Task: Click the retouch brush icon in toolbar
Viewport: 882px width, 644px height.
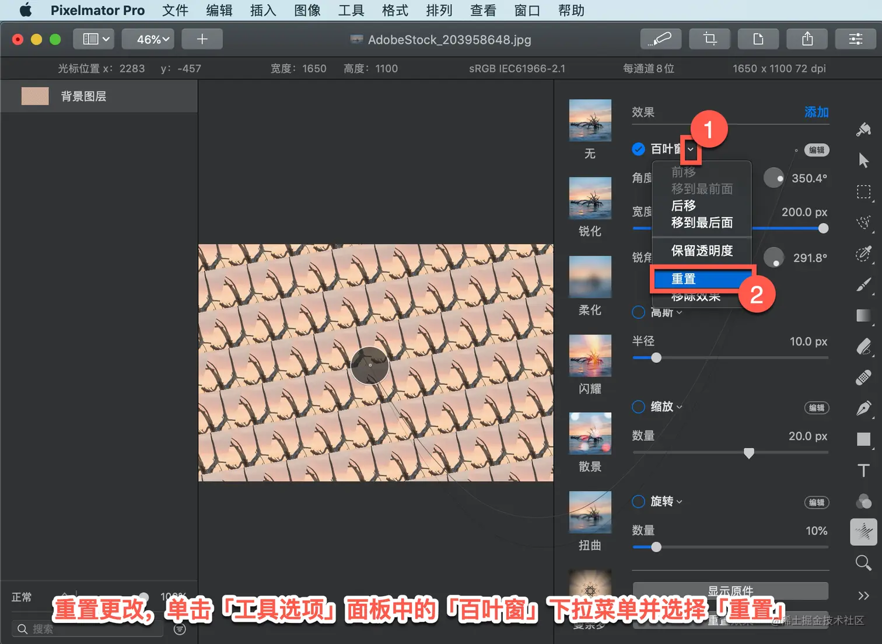Action: click(x=661, y=39)
